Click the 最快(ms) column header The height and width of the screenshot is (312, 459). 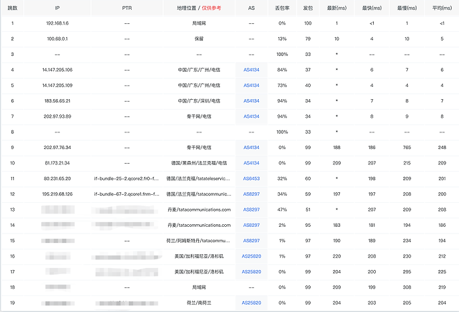click(372, 8)
